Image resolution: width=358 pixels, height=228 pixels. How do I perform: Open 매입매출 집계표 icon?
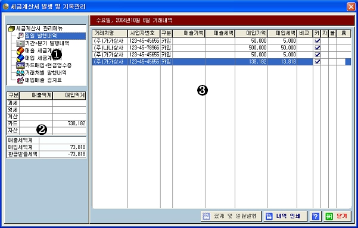[20, 80]
